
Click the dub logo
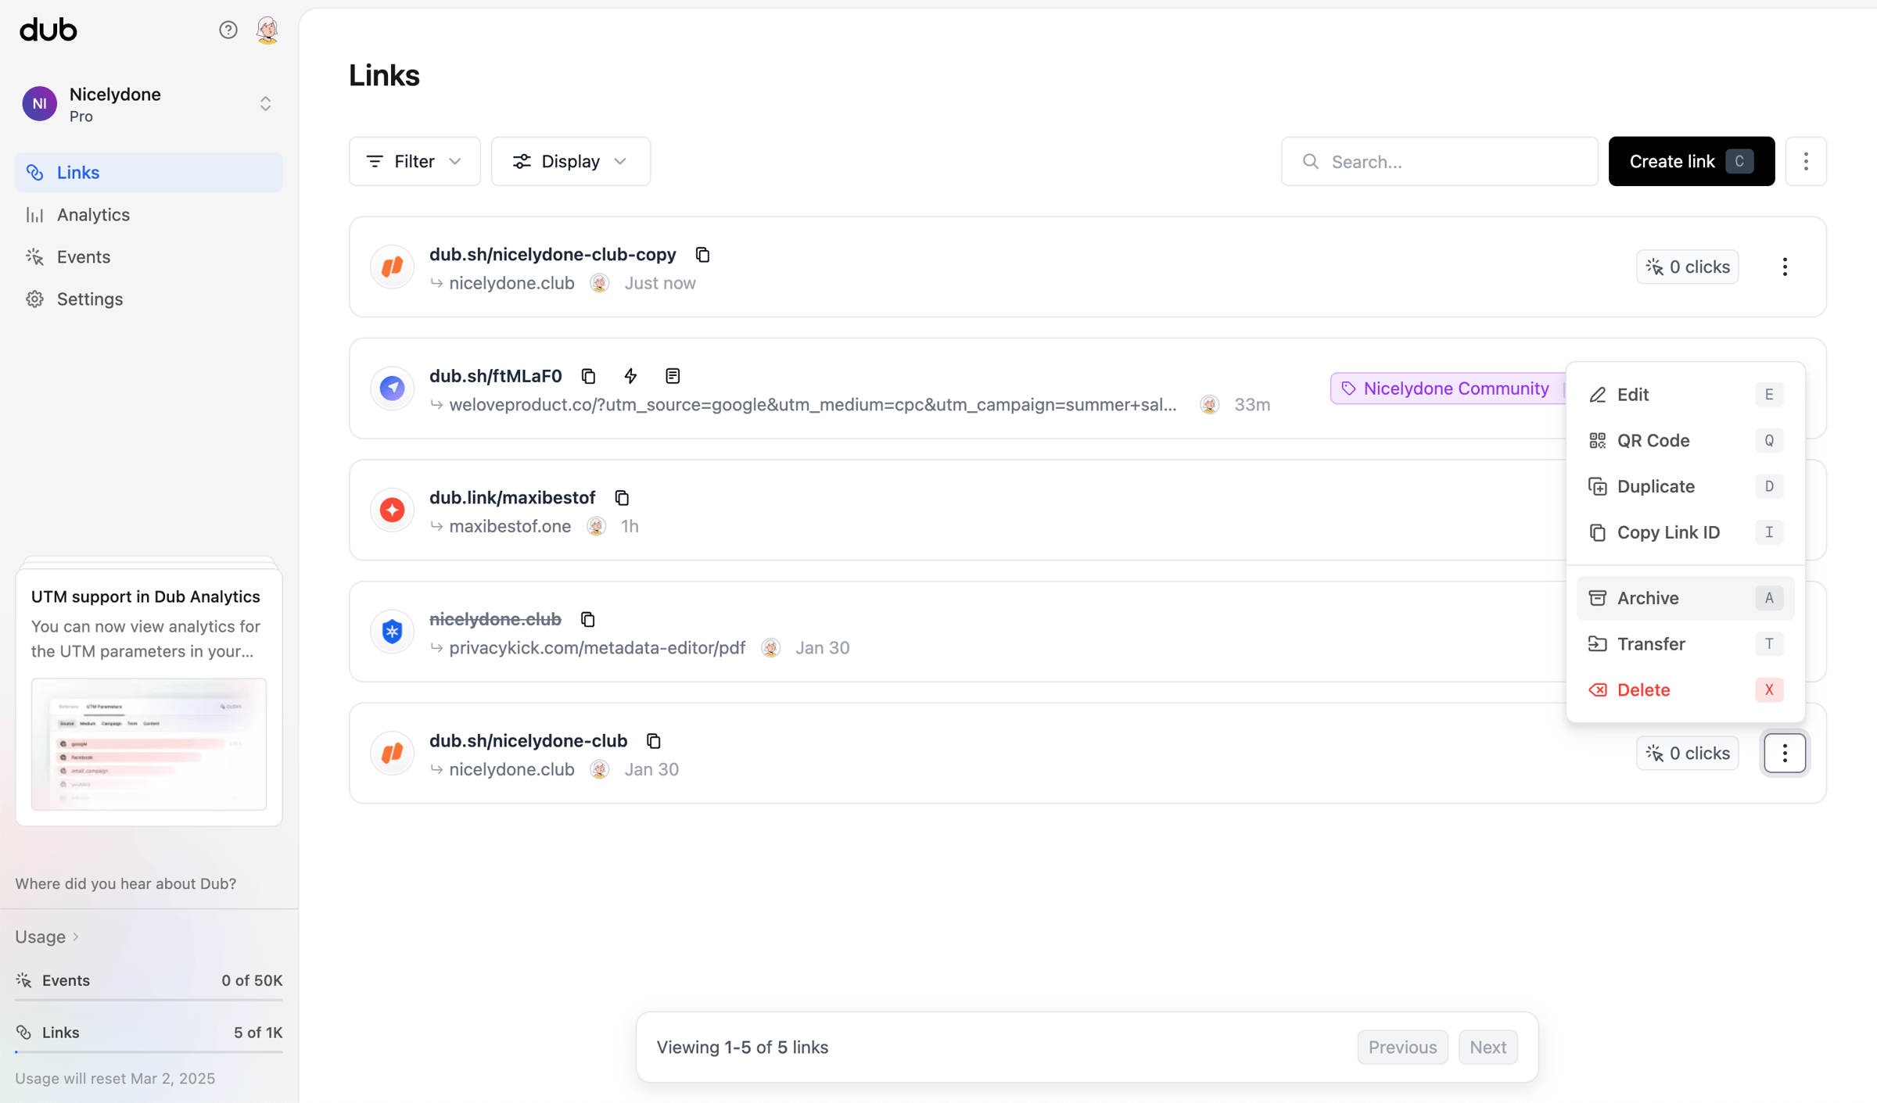click(x=48, y=30)
